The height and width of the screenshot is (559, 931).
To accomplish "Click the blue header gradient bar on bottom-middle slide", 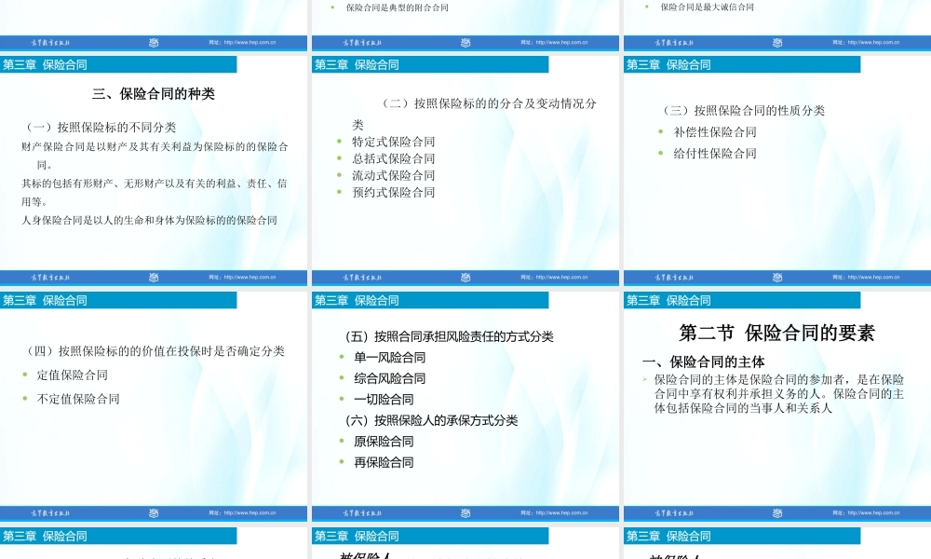I will (x=428, y=536).
